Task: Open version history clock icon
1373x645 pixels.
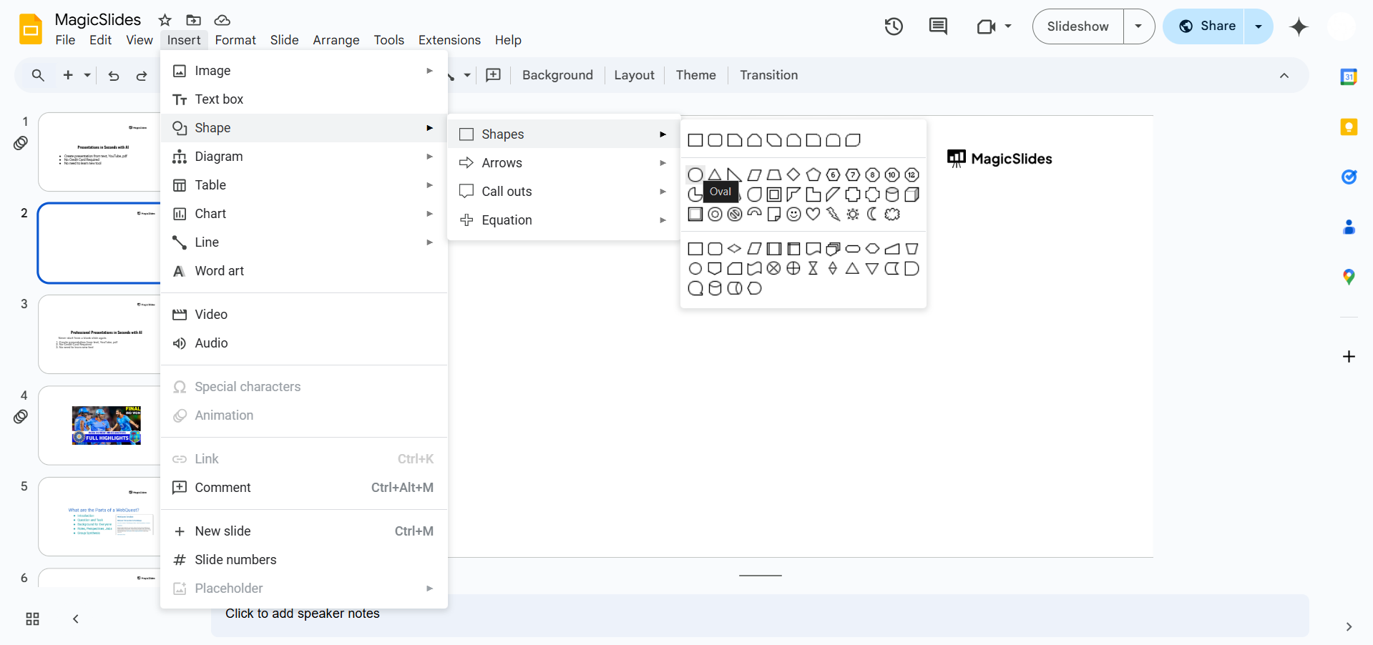Action: 894,26
